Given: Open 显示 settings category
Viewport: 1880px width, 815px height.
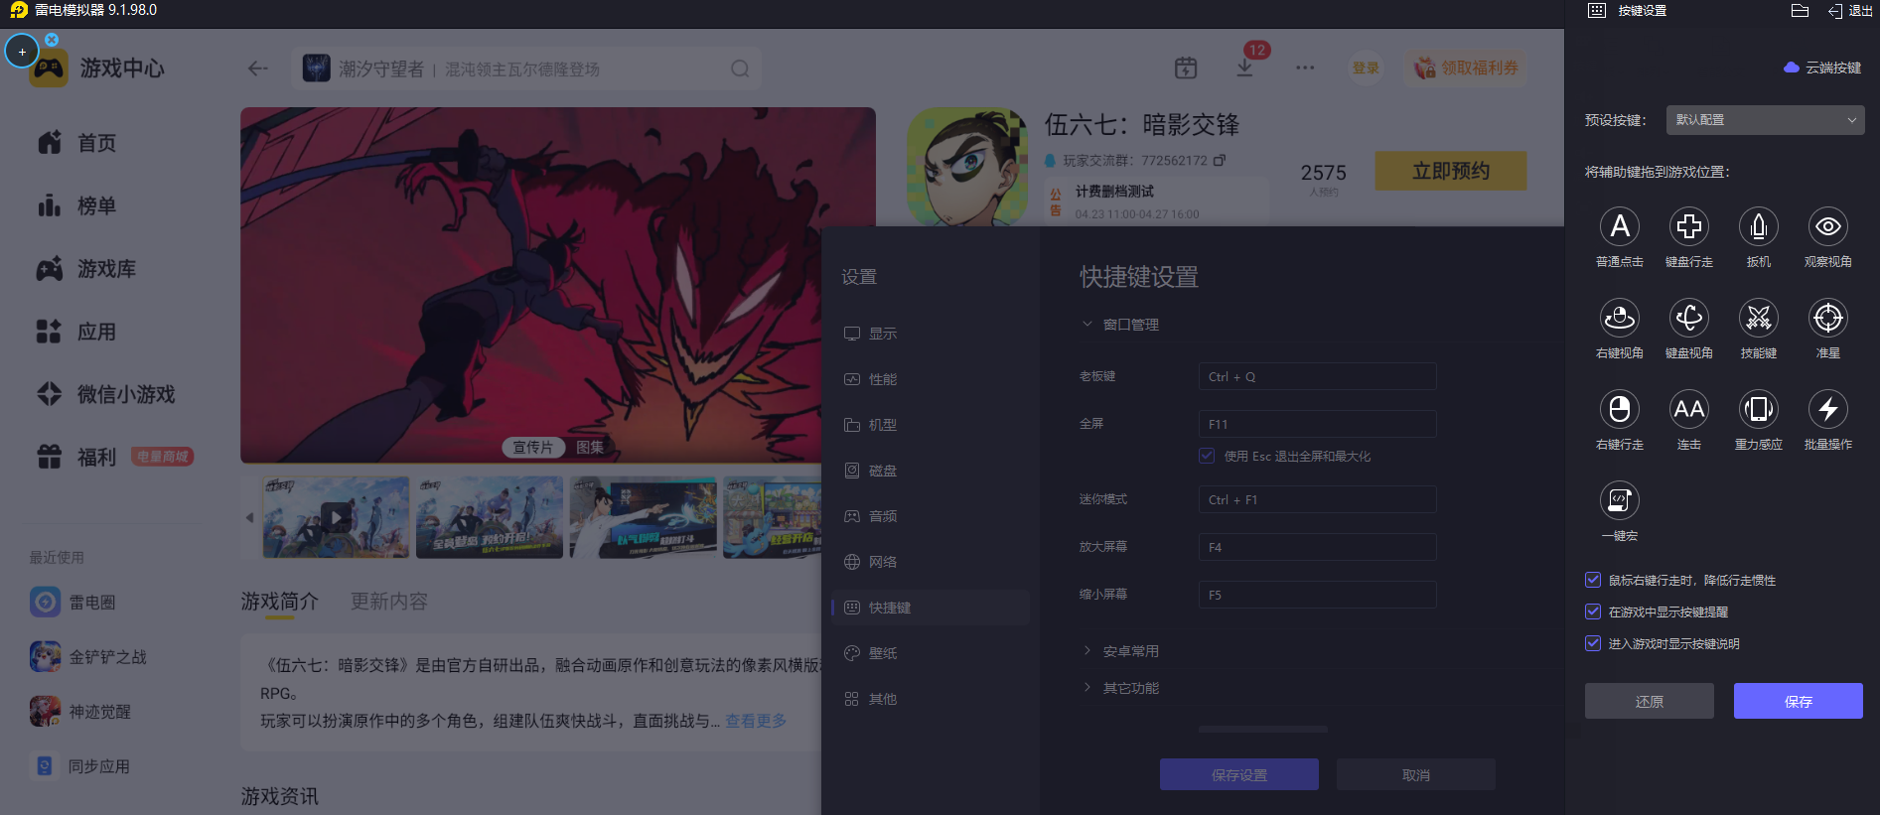Looking at the screenshot, I should tap(931, 334).
